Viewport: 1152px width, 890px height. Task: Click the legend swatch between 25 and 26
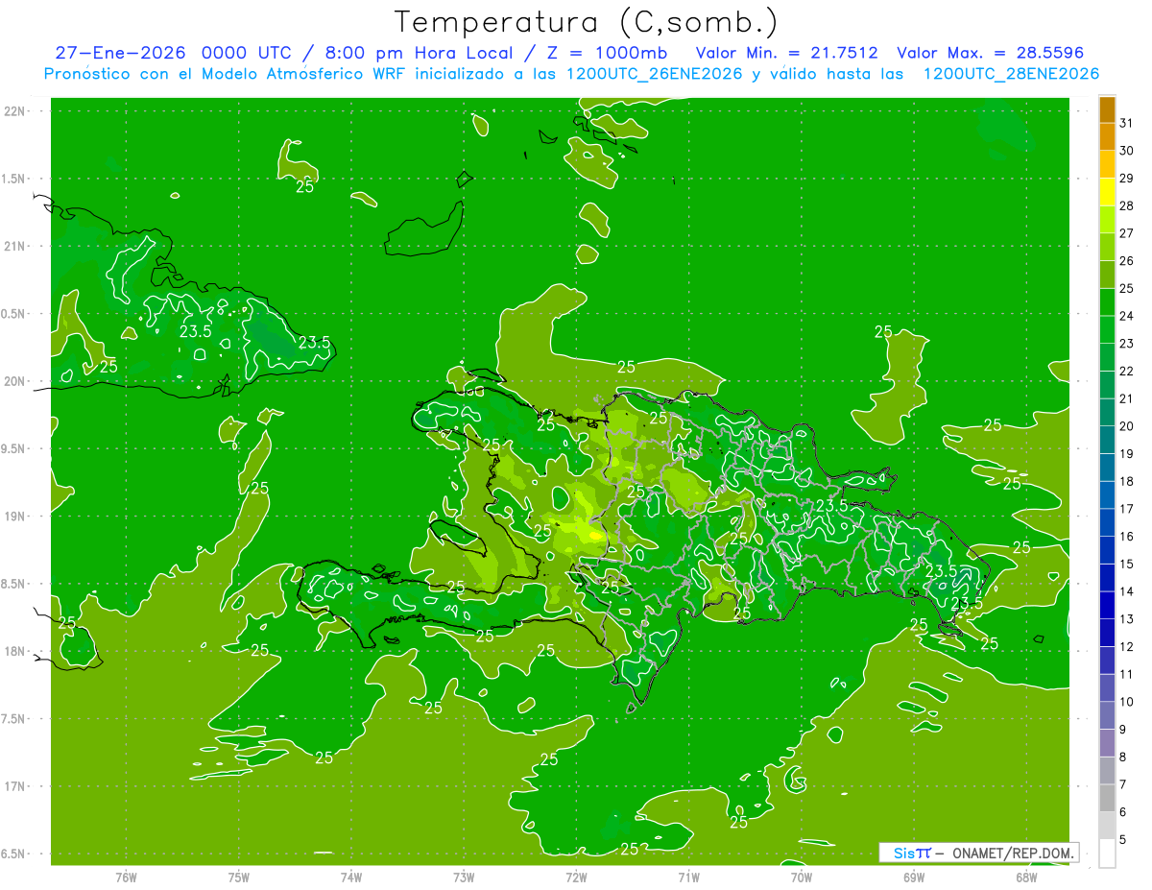pyautogui.click(x=1107, y=275)
